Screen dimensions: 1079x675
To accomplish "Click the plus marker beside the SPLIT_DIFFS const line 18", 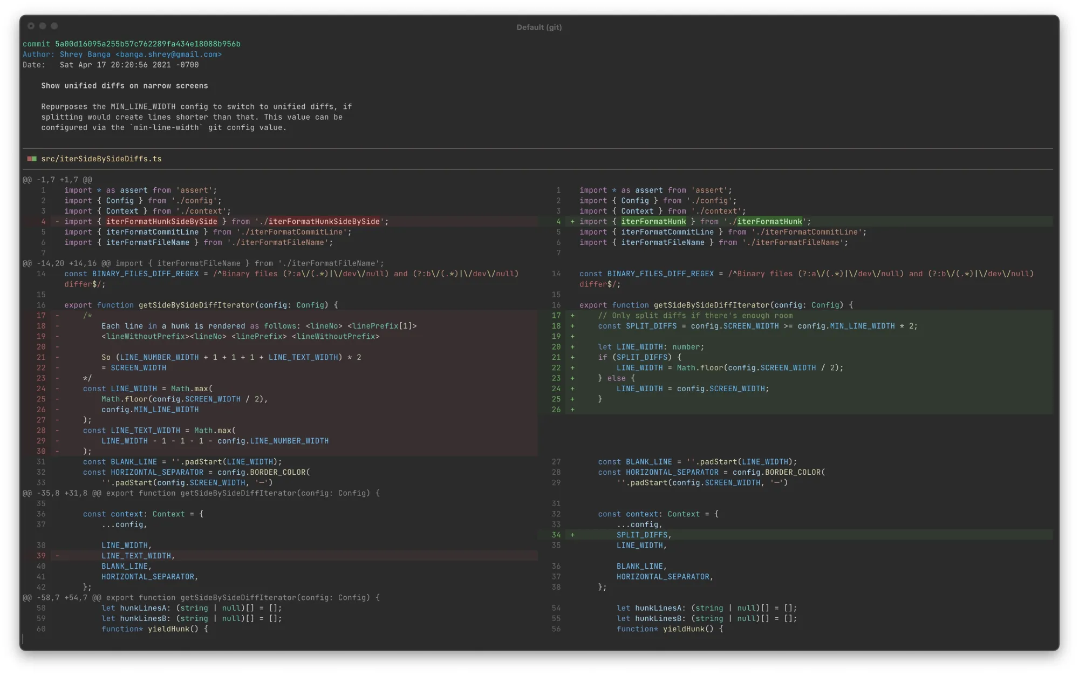I will coord(572,326).
